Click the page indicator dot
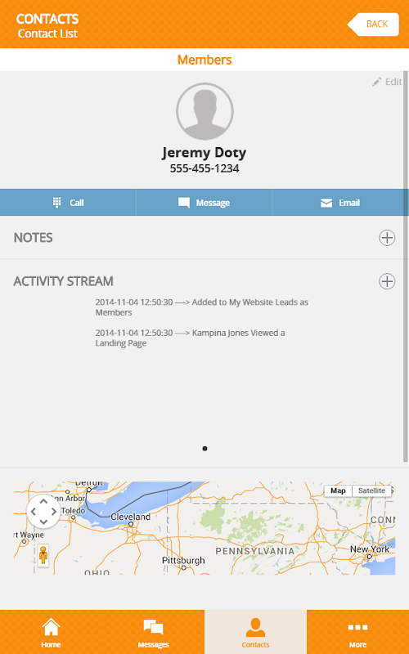 [x=204, y=449]
